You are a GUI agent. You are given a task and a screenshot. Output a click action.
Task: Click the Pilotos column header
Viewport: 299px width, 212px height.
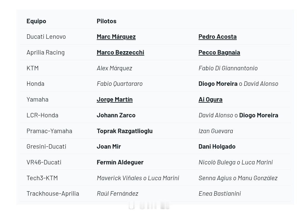click(x=106, y=21)
